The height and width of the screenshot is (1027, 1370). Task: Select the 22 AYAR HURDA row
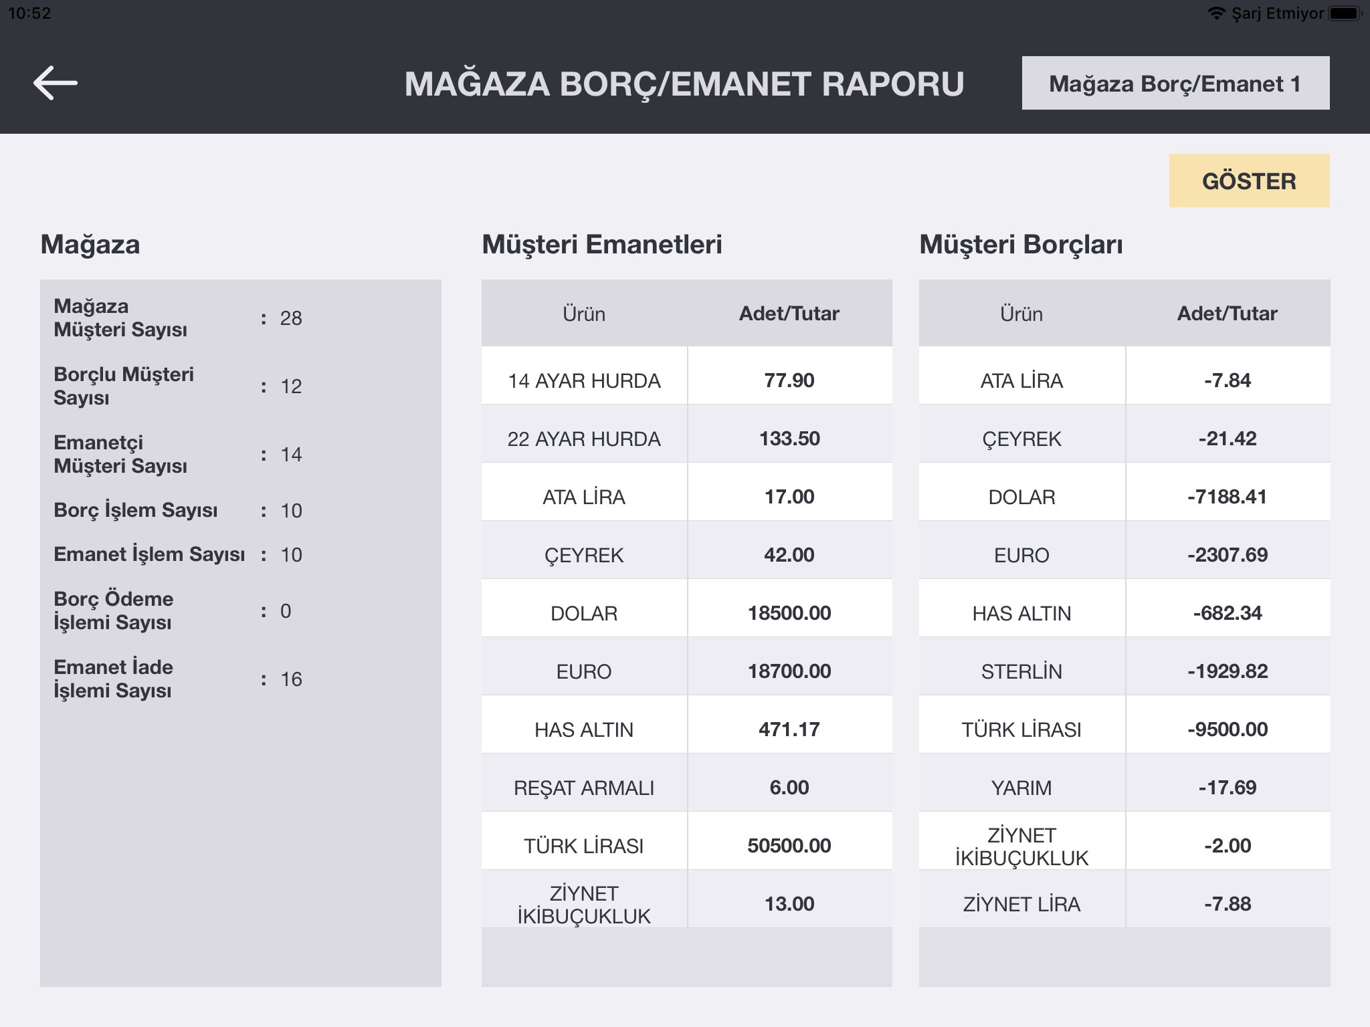pyautogui.click(x=686, y=433)
